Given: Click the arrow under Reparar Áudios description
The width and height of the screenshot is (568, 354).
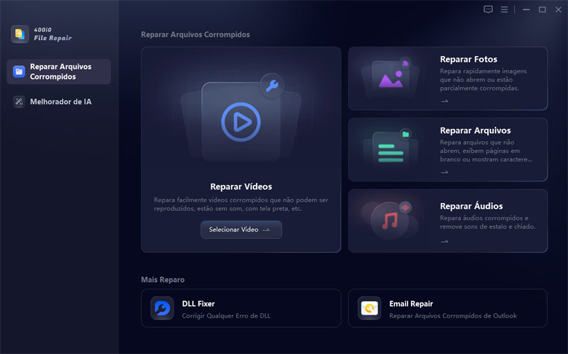Looking at the screenshot, I should tap(444, 241).
